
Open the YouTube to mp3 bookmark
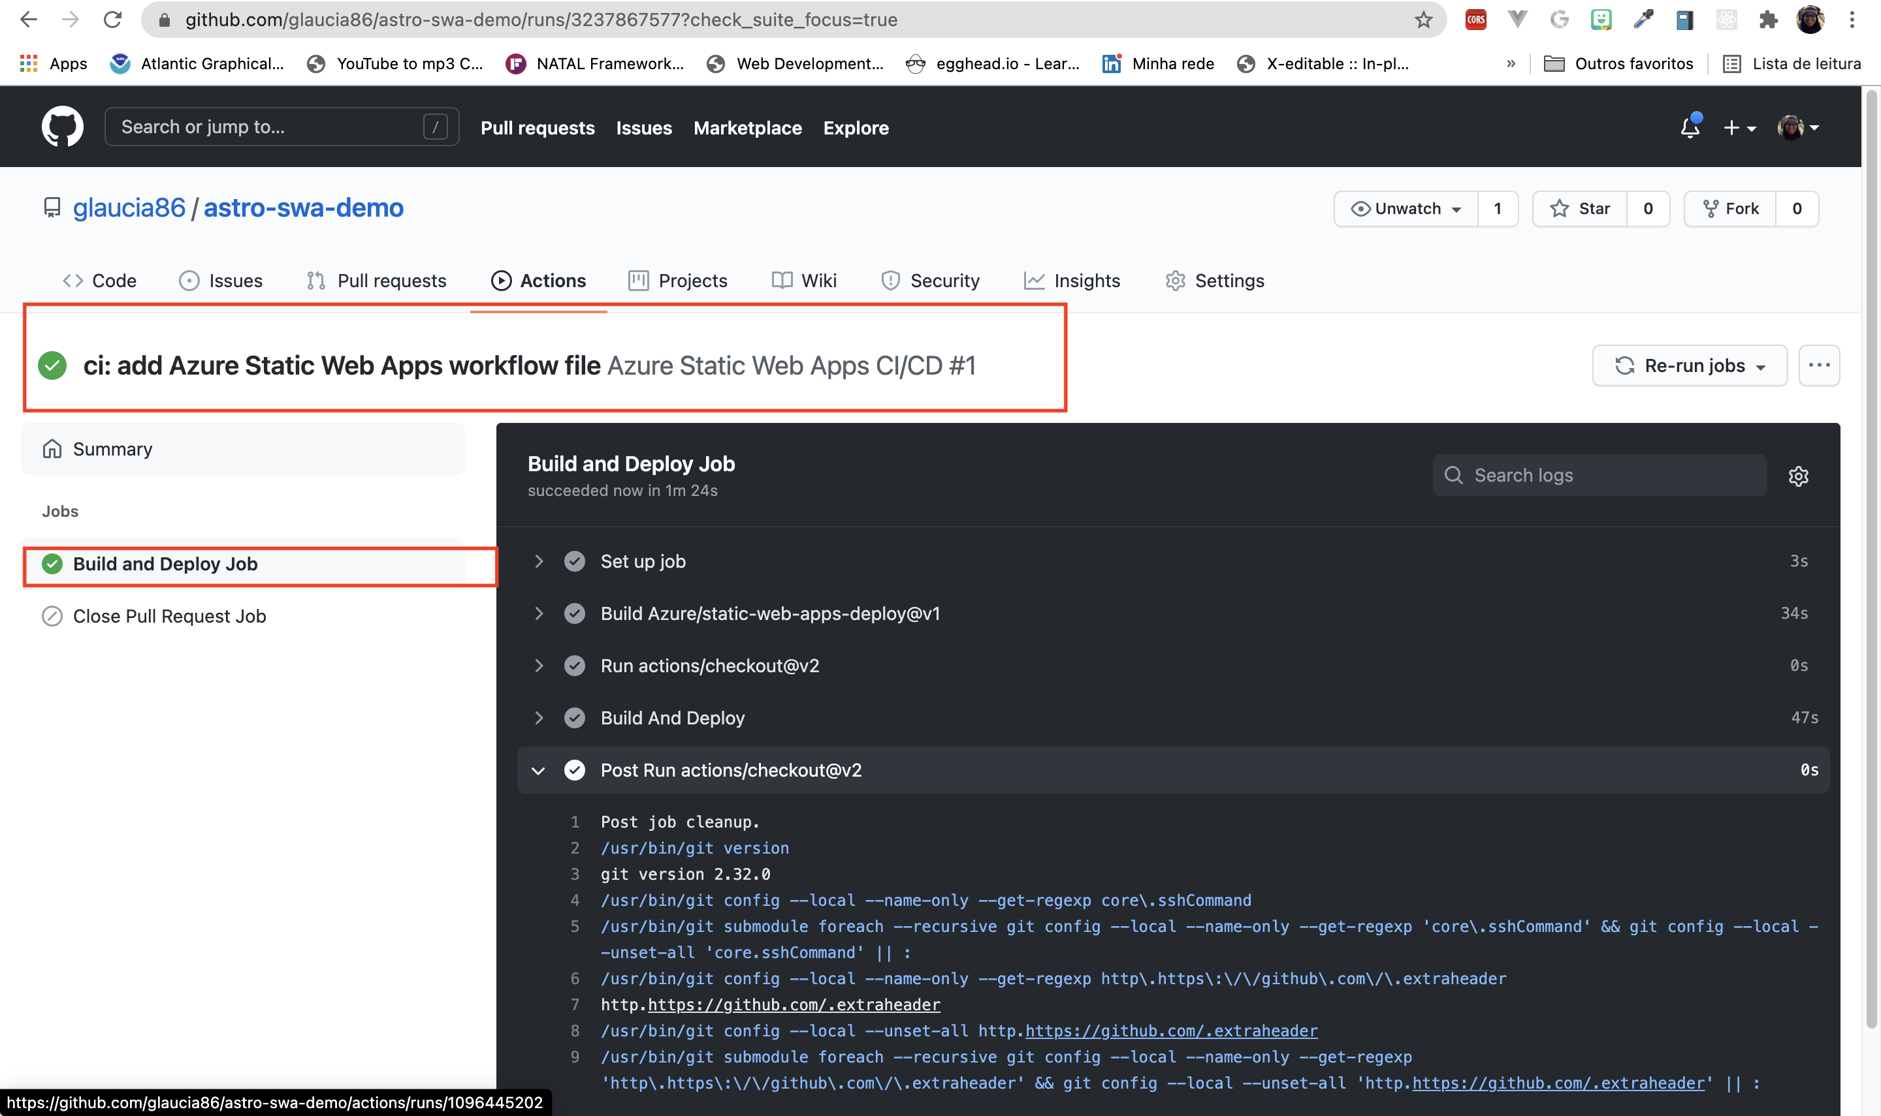tap(395, 64)
